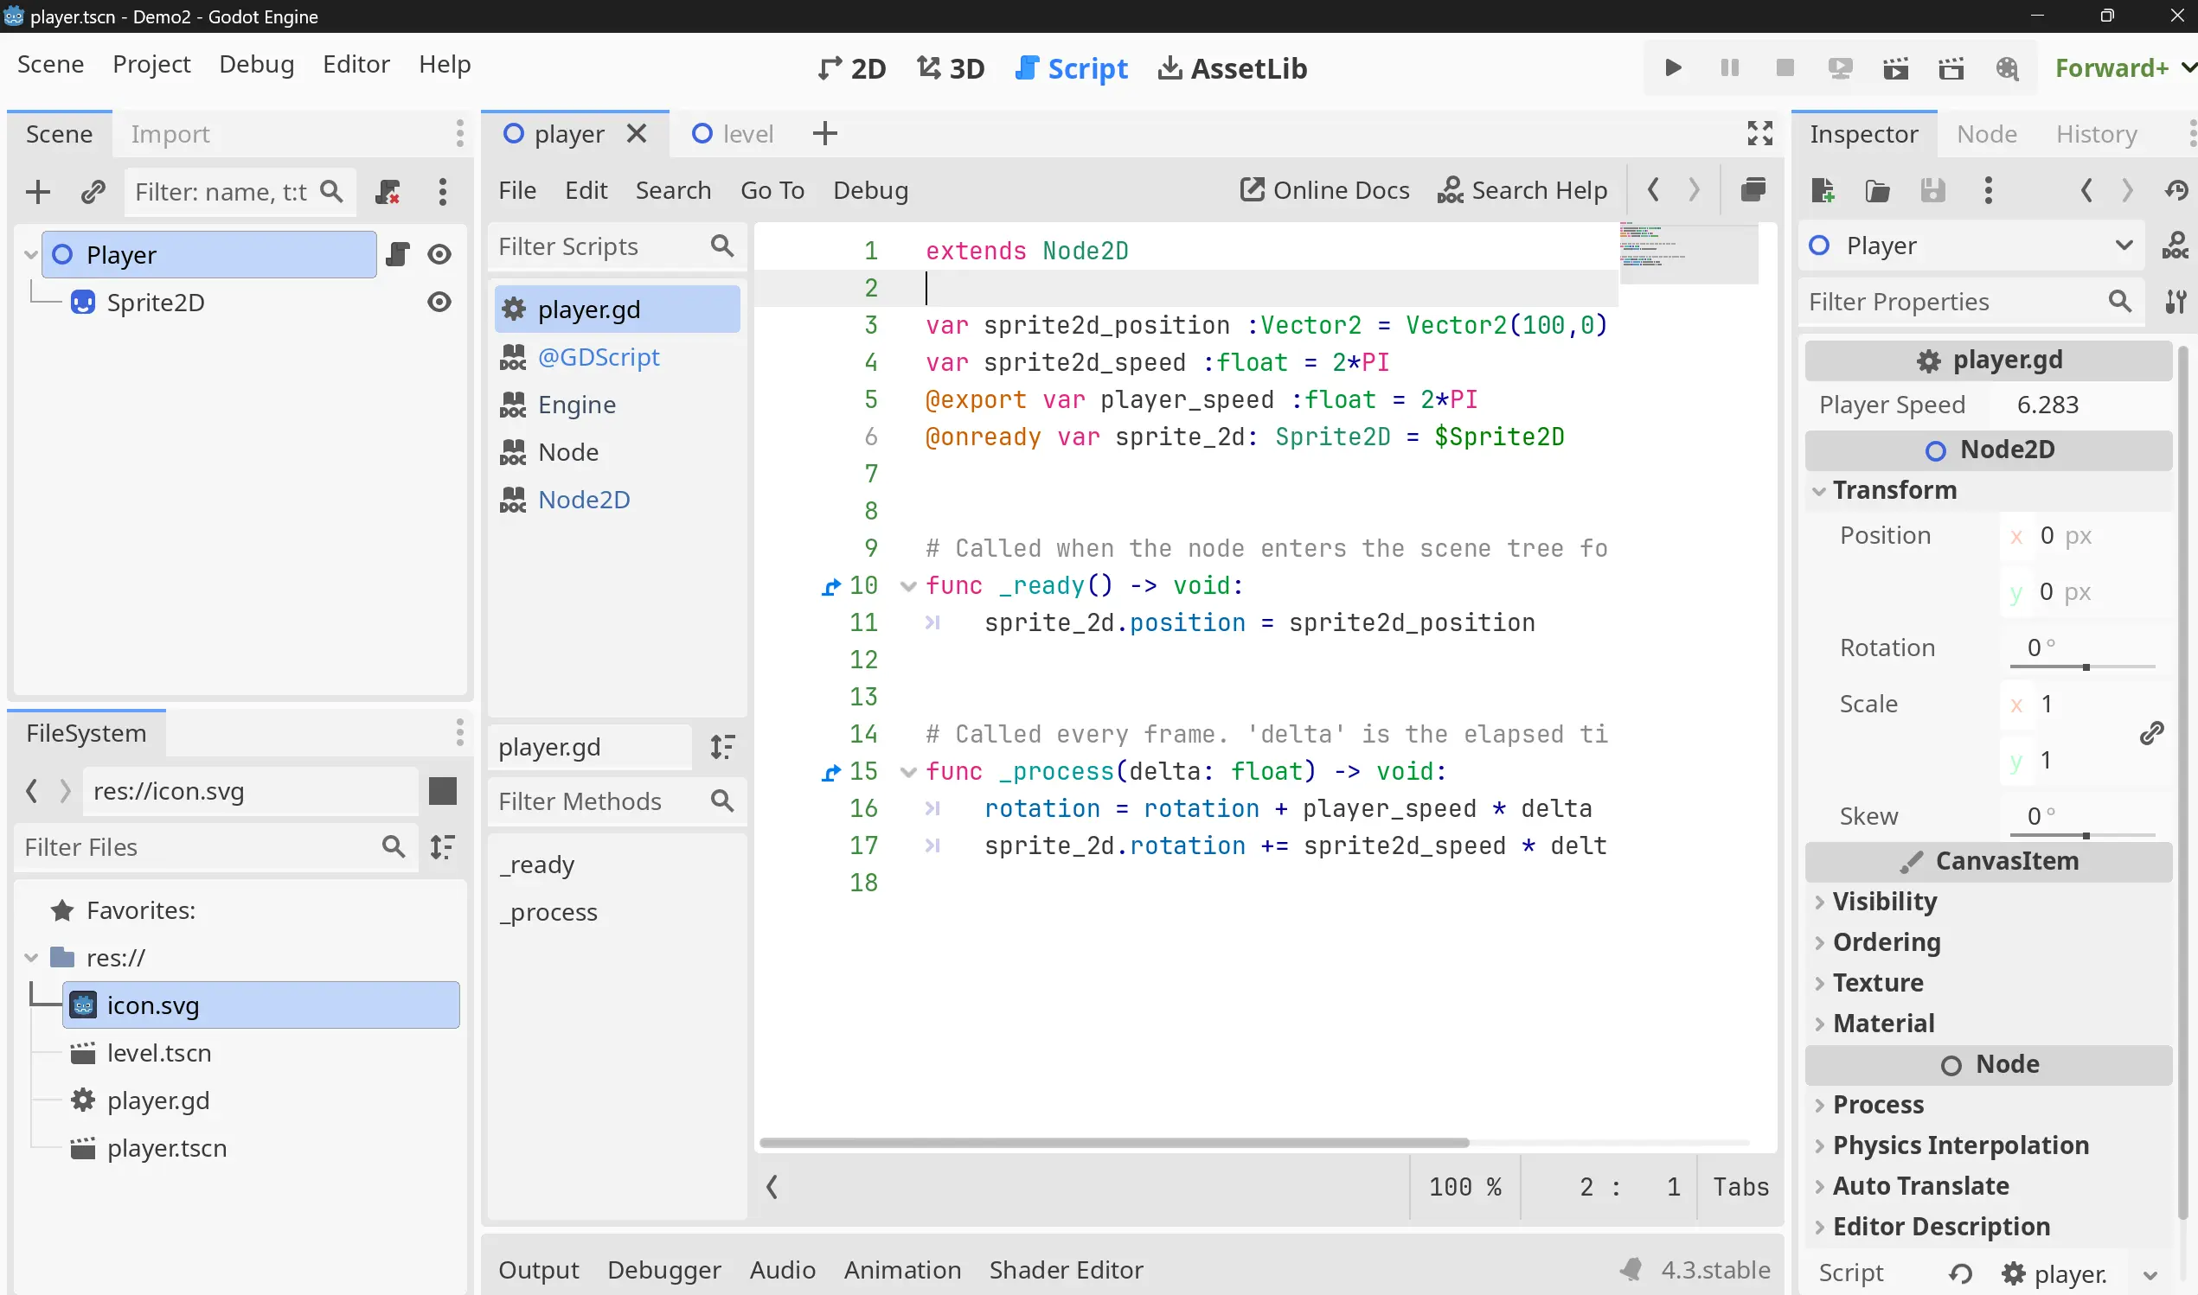Stop the running project

click(x=1785, y=68)
